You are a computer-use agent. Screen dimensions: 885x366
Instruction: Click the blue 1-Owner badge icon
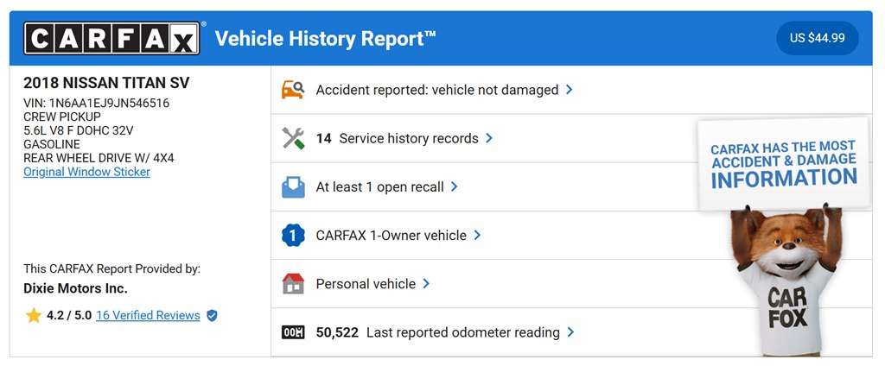293,235
